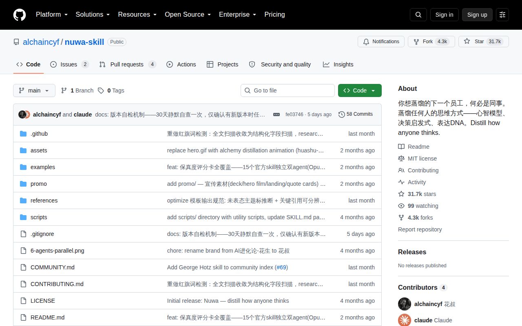Click author avatars in latest commit row
Screen dimensions: 522x326
[x=24, y=115]
